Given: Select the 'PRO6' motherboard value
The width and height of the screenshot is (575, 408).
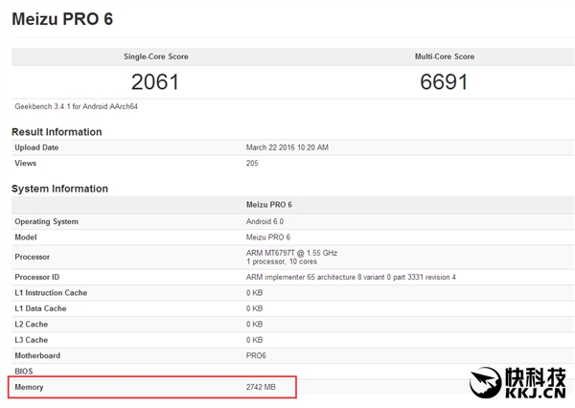Looking at the screenshot, I should pyautogui.click(x=256, y=355).
